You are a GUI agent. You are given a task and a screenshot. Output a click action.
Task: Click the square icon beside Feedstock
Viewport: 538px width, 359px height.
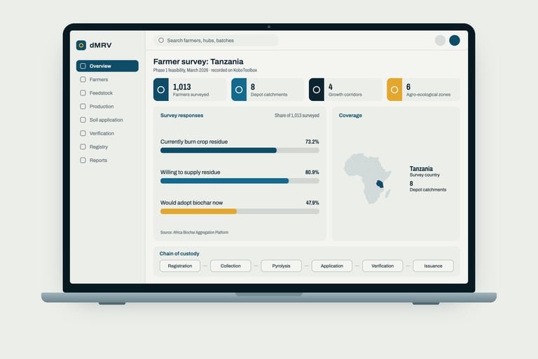point(83,93)
